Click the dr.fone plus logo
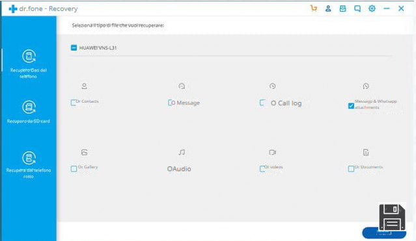The image size is (416, 241). (x=13, y=8)
